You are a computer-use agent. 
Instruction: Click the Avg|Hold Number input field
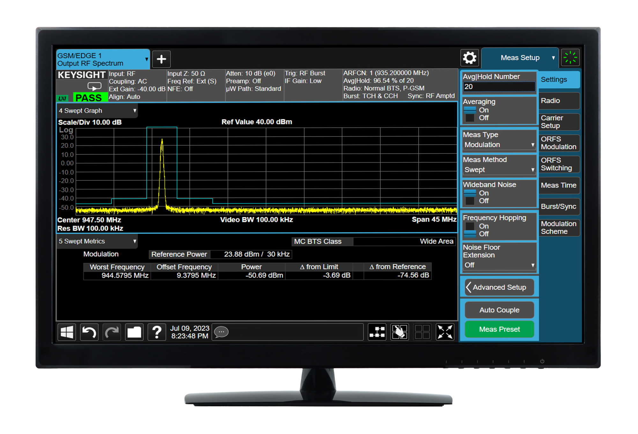point(499,87)
